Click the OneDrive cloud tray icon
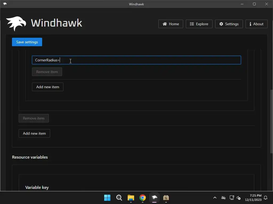 click(x=223, y=198)
